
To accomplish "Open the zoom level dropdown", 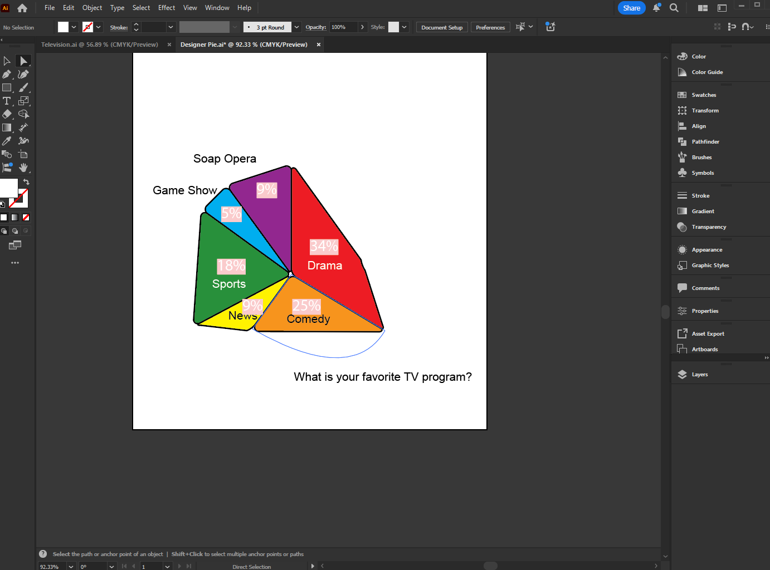I will (71, 566).
